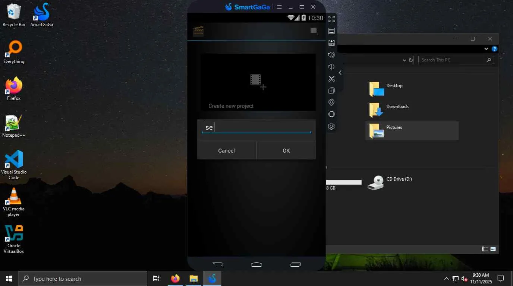Open the SmartGaGa keyboard mapping icon

(331, 31)
